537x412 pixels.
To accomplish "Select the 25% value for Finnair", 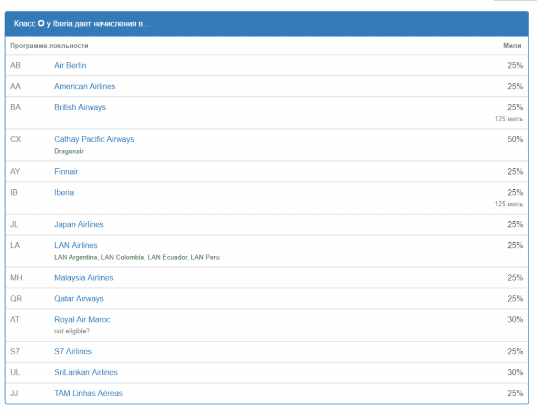I will (x=515, y=171).
